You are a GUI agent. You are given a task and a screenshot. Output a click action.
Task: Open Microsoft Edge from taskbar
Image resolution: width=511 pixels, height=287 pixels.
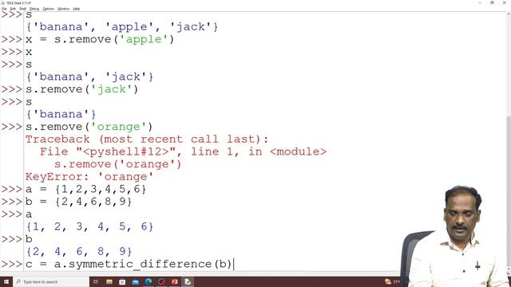tap(149, 281)
